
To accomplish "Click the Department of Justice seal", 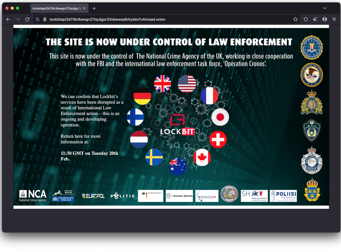I will [312, 75].
